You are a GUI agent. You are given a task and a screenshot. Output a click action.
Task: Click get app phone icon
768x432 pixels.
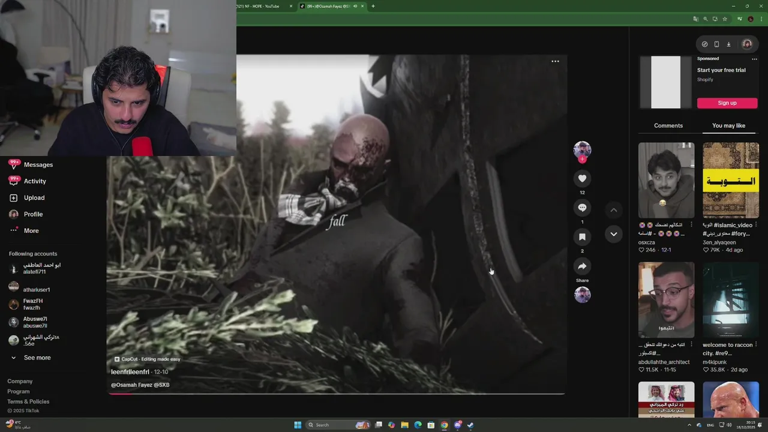[x=716, y=44]
